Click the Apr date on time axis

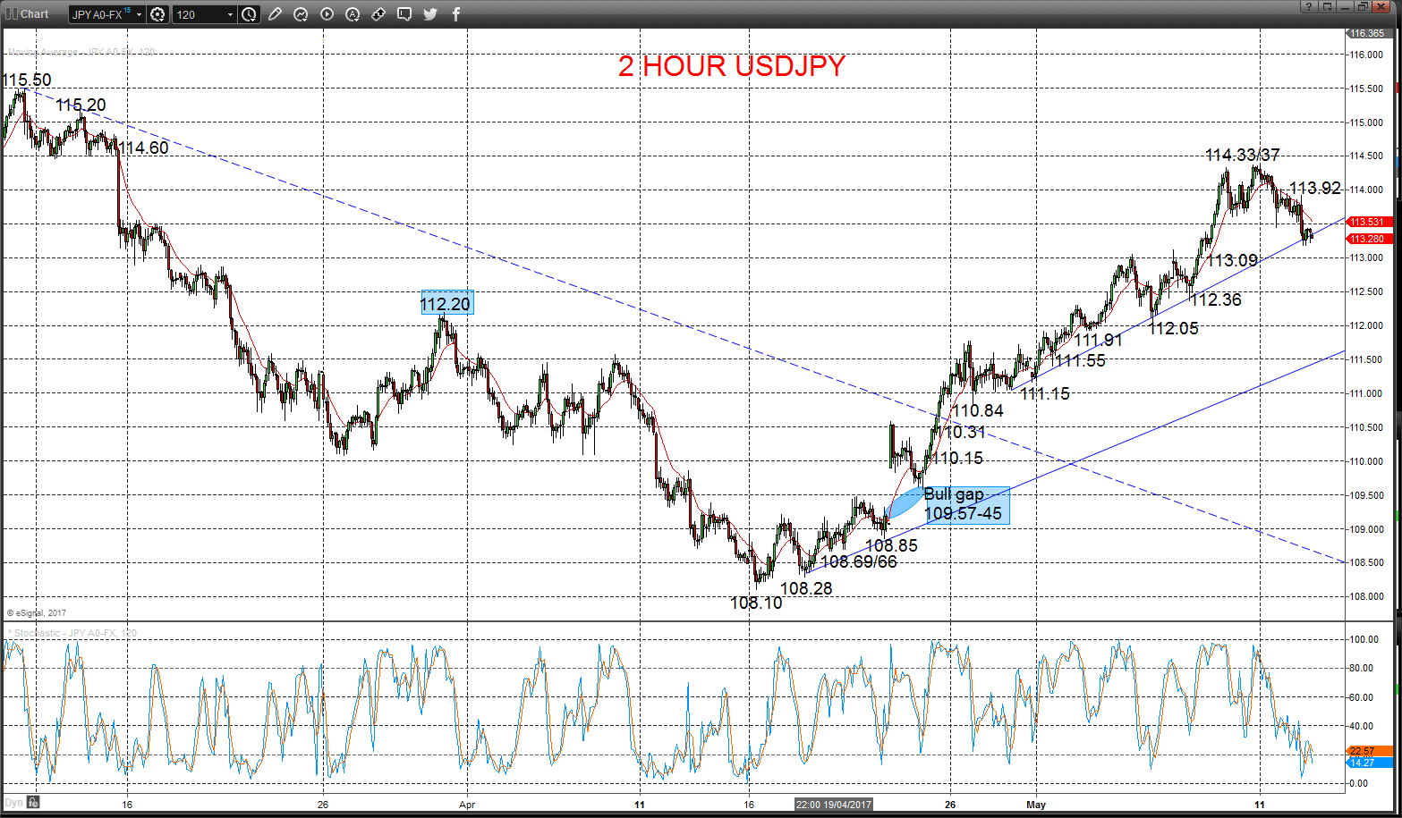pyautogui.click(x=467, y=805)
